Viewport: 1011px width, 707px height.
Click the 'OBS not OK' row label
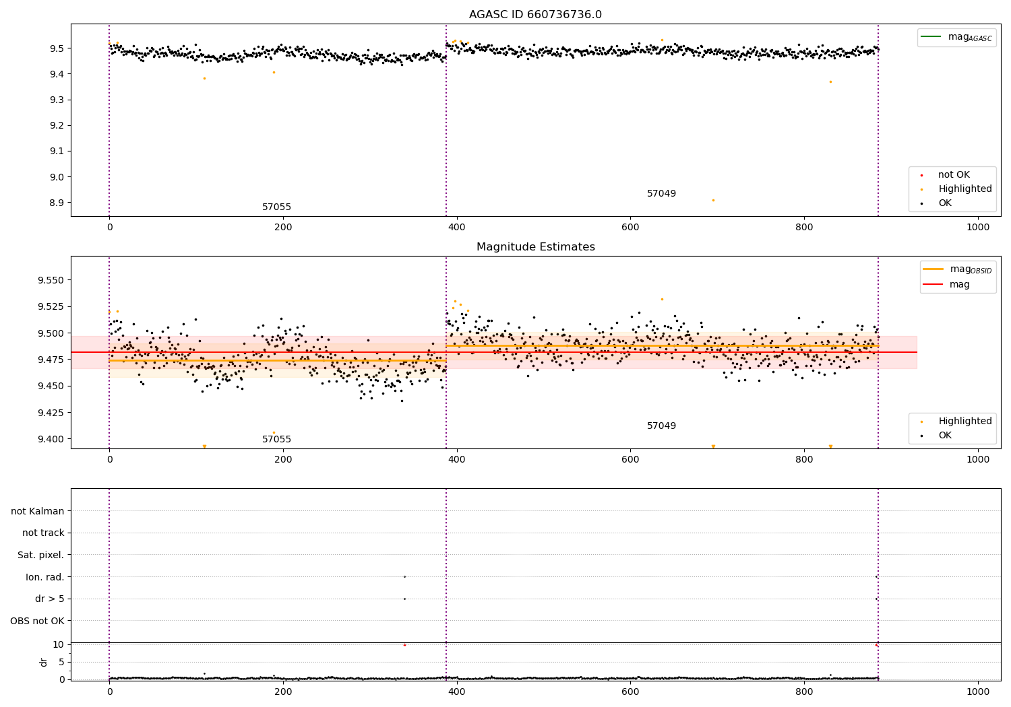pyautogui.click(x=37, y=621)
